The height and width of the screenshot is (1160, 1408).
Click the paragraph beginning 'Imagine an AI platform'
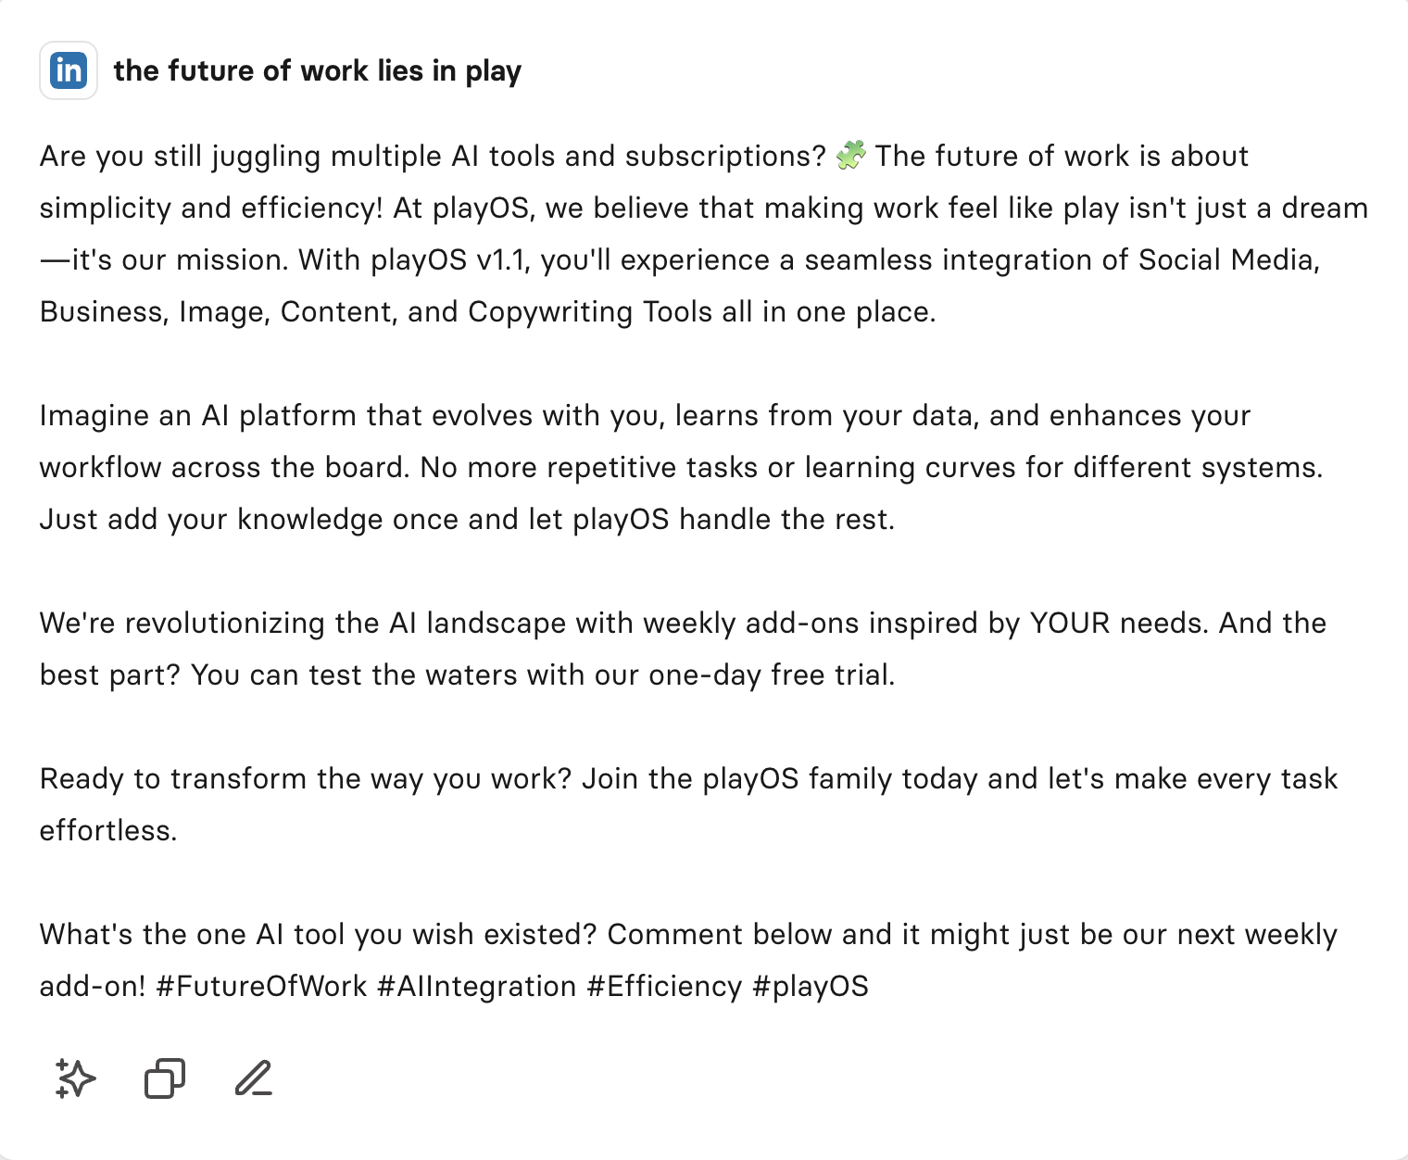tap(681, 467)
